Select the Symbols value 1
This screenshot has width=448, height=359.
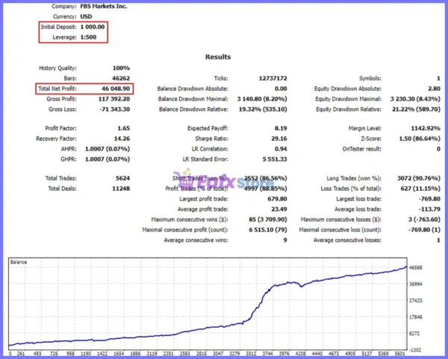coord(438,78)
